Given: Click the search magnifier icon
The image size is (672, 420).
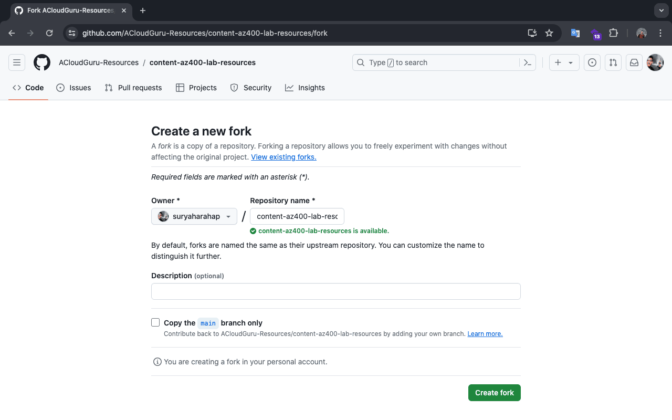Looking at the screenshot, I should pyautogui.click(x=361, y=62).
